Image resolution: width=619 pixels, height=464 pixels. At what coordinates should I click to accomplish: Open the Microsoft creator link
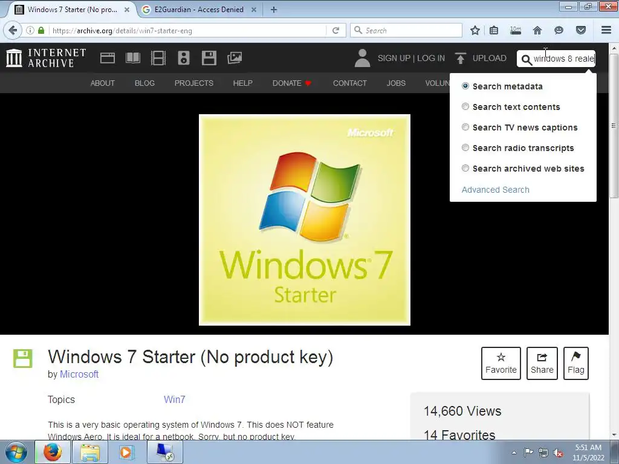tap(79, 374)
